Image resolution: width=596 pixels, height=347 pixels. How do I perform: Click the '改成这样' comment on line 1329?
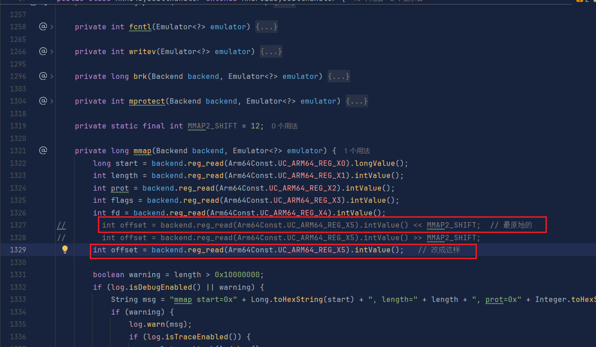[439, 250]
